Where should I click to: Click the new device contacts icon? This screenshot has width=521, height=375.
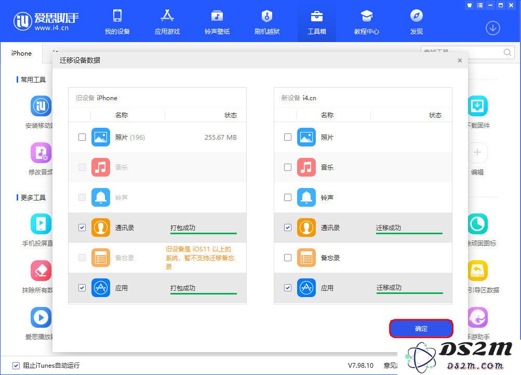pos(306,227)
